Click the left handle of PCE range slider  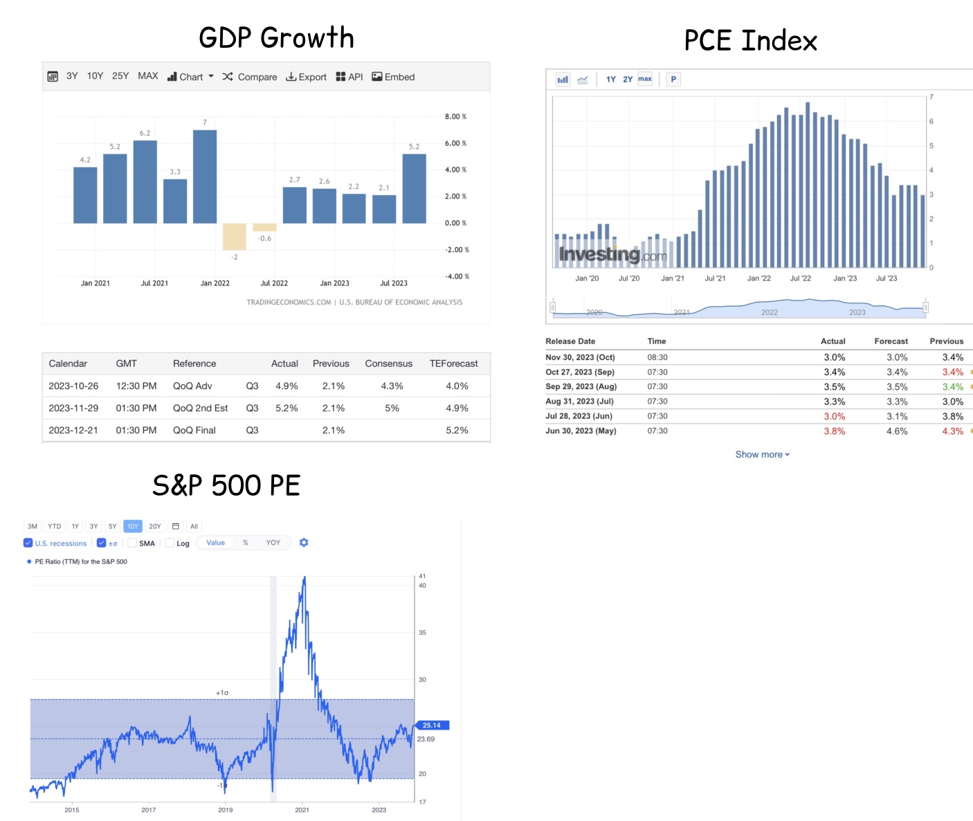point(553,307)
